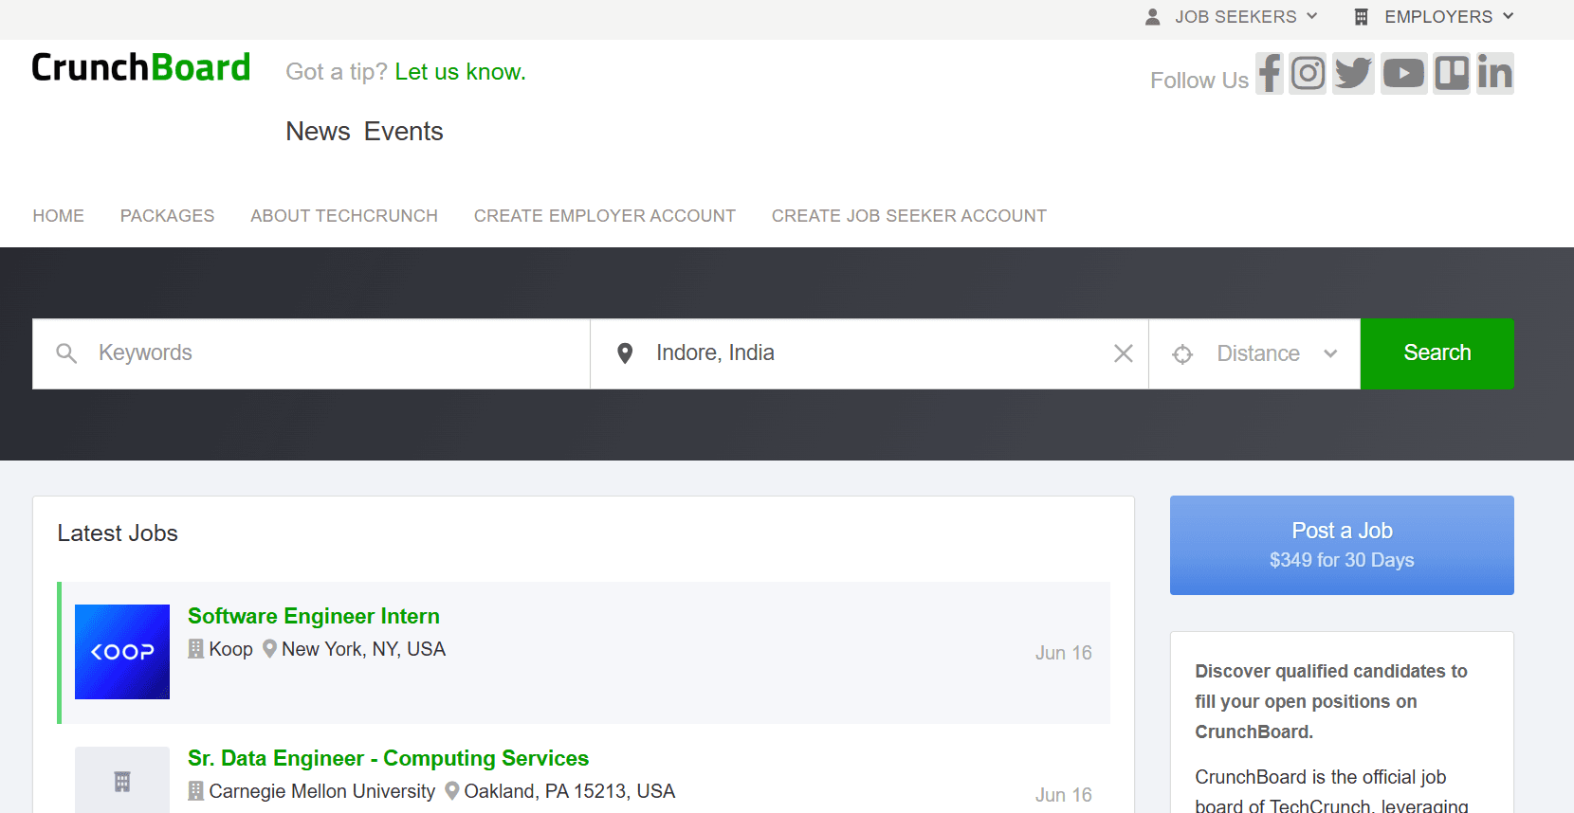The width and height of the screenshot is (1574, 813).
Task: Clear the Indore, India location with the X
Action: pos(1123,352)
